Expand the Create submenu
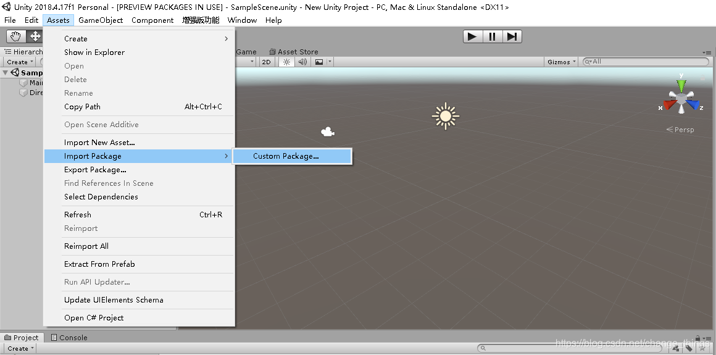 (139, 39)
